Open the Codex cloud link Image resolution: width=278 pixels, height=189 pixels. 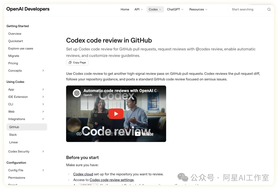pos(83,174)
